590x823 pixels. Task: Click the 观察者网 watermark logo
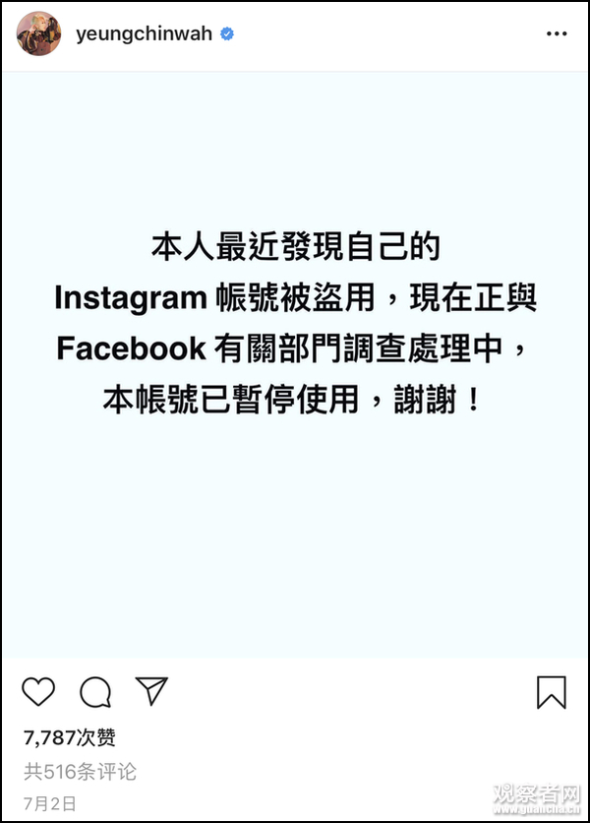pyautogui.click(x=536, y=793)
